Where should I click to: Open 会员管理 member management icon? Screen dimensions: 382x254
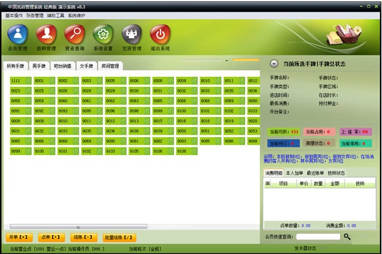click(x=18, y=36)
